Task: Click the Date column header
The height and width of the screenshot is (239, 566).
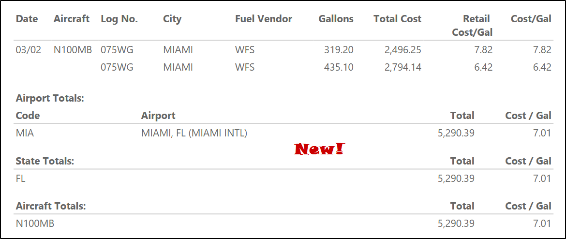Action: click(27, 19)
